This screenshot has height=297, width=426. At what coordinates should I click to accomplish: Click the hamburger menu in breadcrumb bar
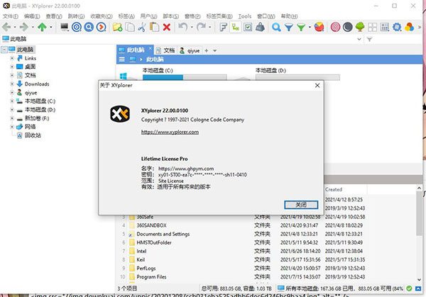point(122,59)
